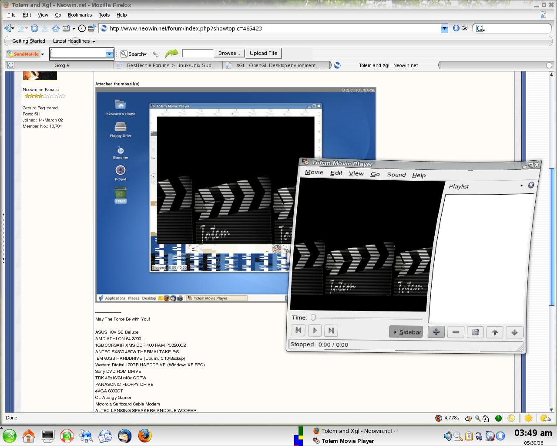
Task: Click the CLICK TO ENLARGE link
Action: tap(358, 90)
